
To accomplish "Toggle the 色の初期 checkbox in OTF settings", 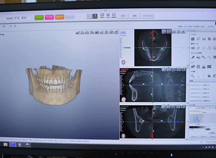I will click(197, 108).
